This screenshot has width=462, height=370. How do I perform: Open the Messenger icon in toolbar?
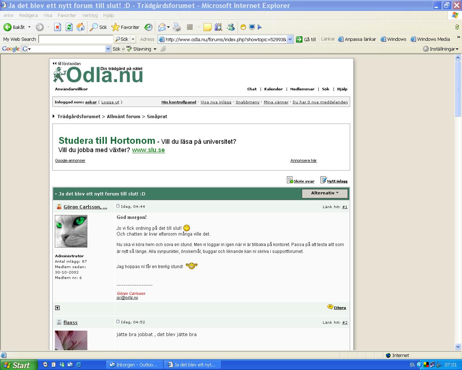(x=231, y=27)
